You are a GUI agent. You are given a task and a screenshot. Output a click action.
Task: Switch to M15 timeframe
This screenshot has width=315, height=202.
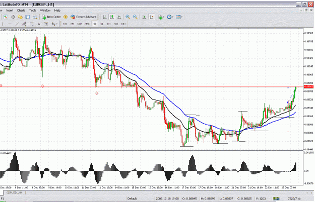80,24
